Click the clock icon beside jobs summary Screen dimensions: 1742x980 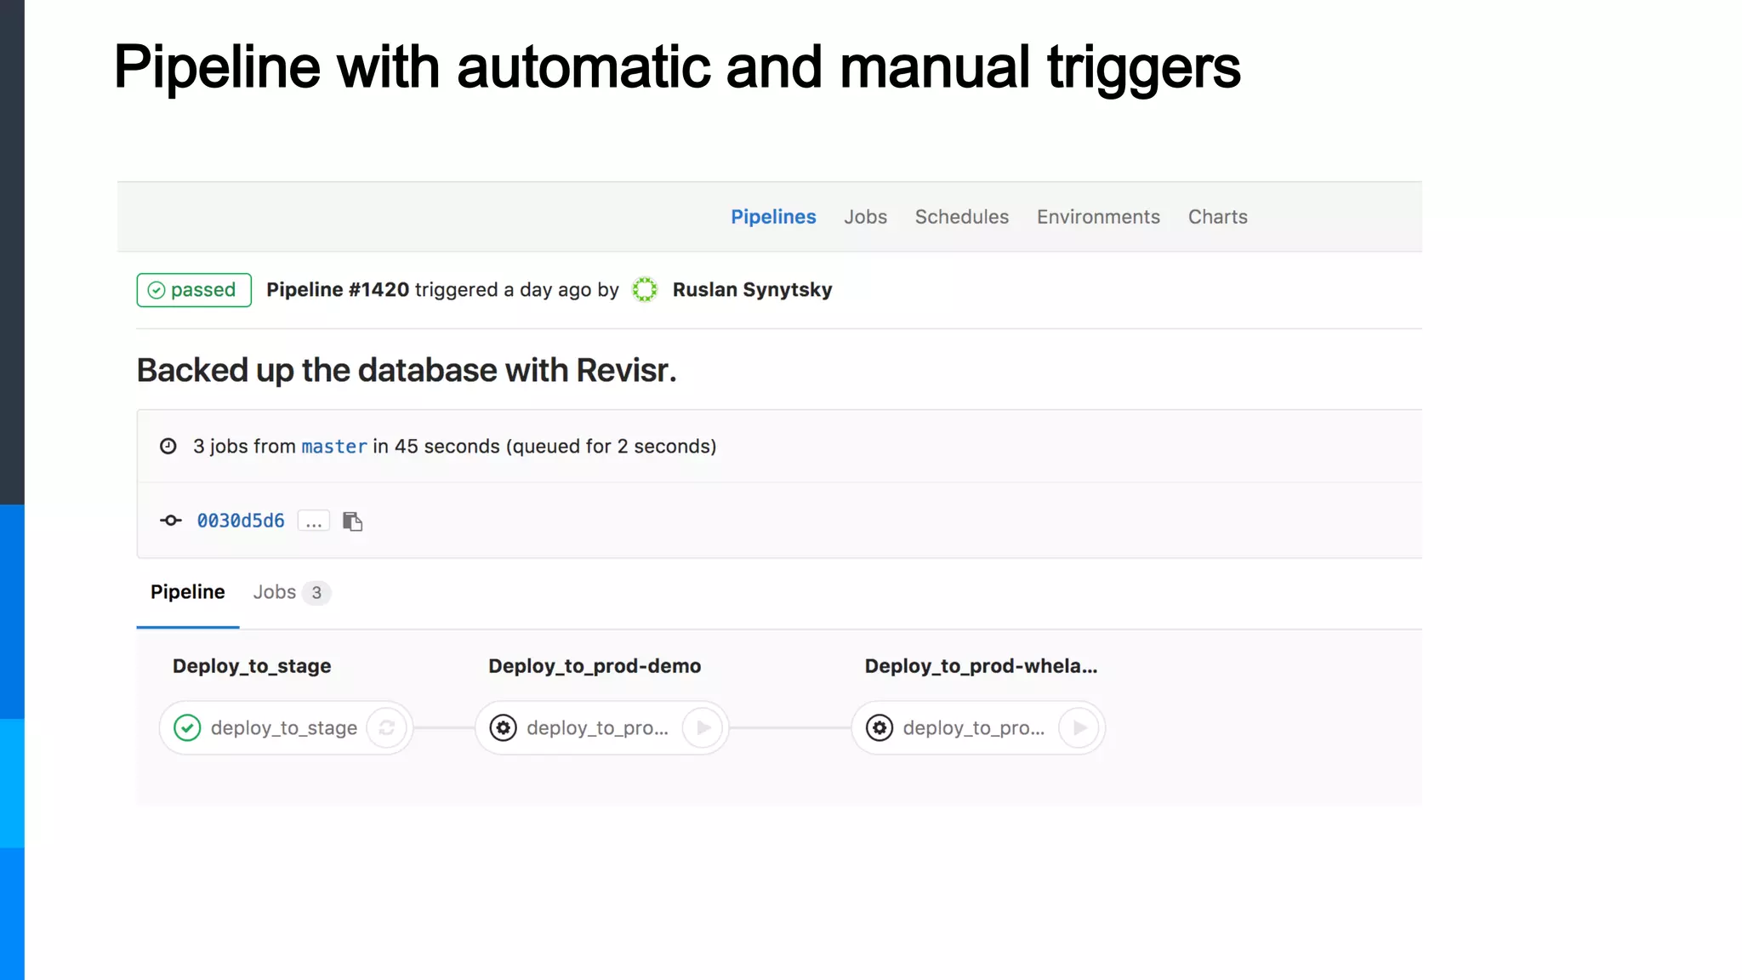pyautogui.click(x=168, y=447)
